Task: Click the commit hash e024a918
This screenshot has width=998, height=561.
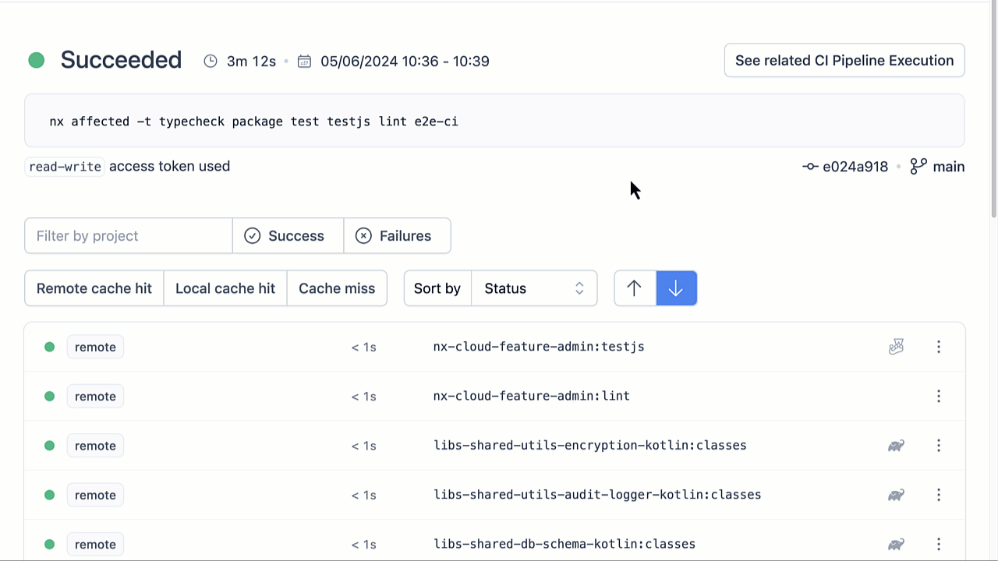Action: [x=855, y=167]
